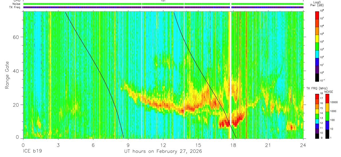Image resolution: width=341 pixels, height=157 pixels.
Task: Select the NOISE swatch between 1000 and 10000
Action: pos(327,107)
